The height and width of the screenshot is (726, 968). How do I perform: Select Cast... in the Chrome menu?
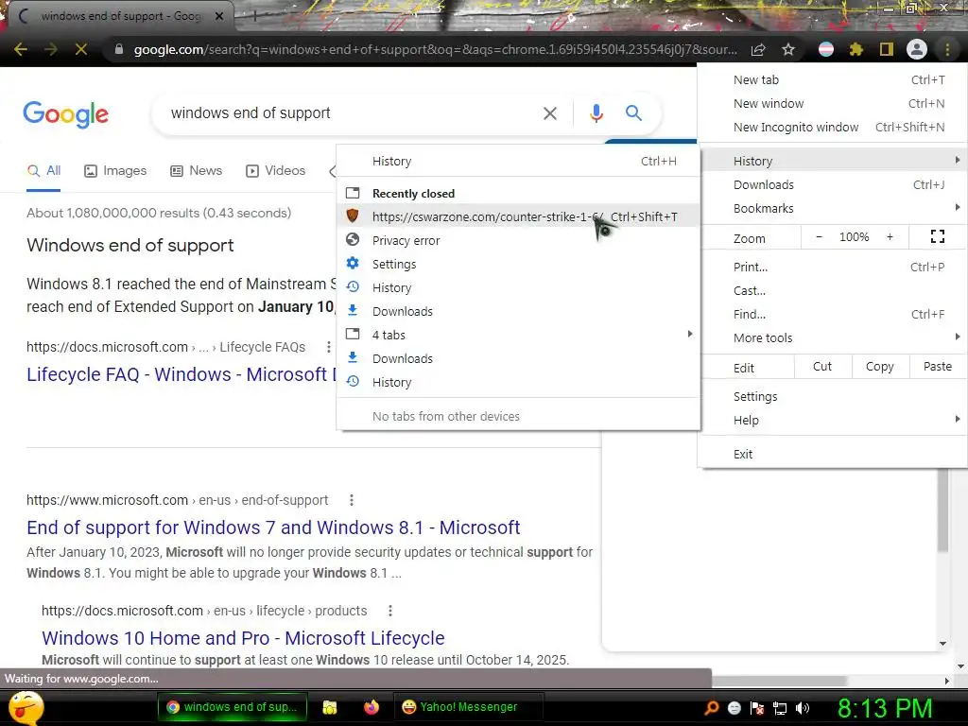click(x=832, y=290)
